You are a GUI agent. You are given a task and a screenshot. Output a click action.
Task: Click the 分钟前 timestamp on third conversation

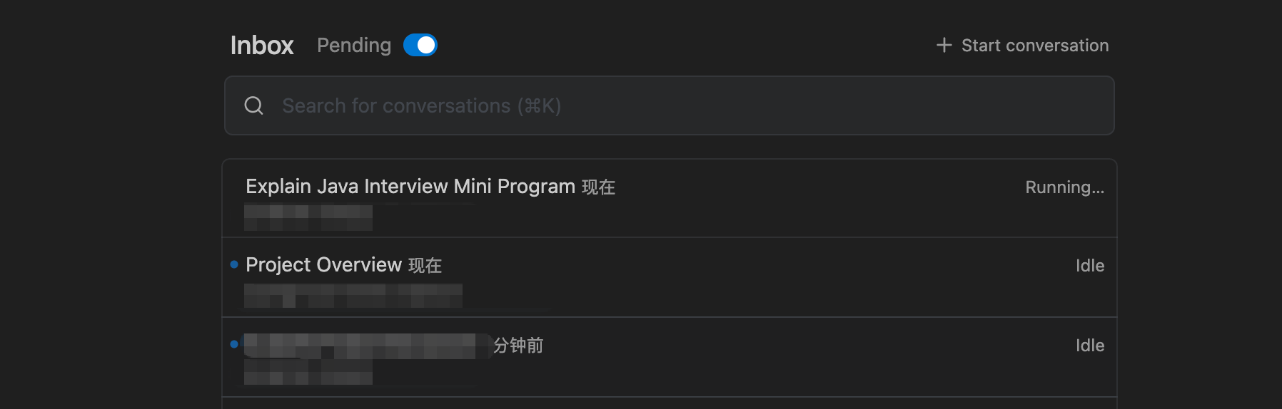tap(519, 346)
